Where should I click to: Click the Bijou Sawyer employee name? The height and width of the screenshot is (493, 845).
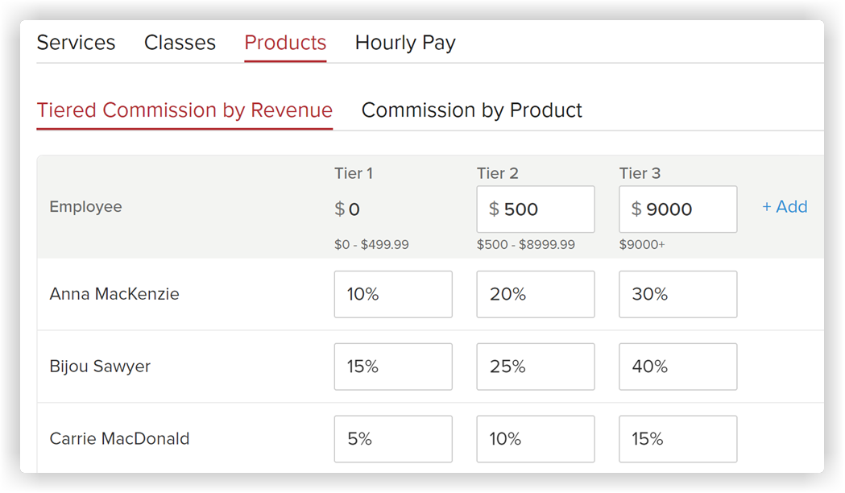(100, 367)
